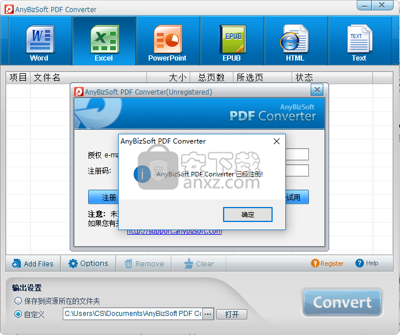The height and width of the screenshot is (335, 400).
Task: Select the Excel conversion format icon
Action: tap(104, 40)
